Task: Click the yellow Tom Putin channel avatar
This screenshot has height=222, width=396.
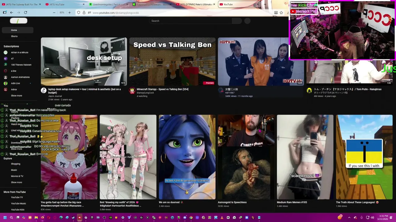Action: (309, 90)
